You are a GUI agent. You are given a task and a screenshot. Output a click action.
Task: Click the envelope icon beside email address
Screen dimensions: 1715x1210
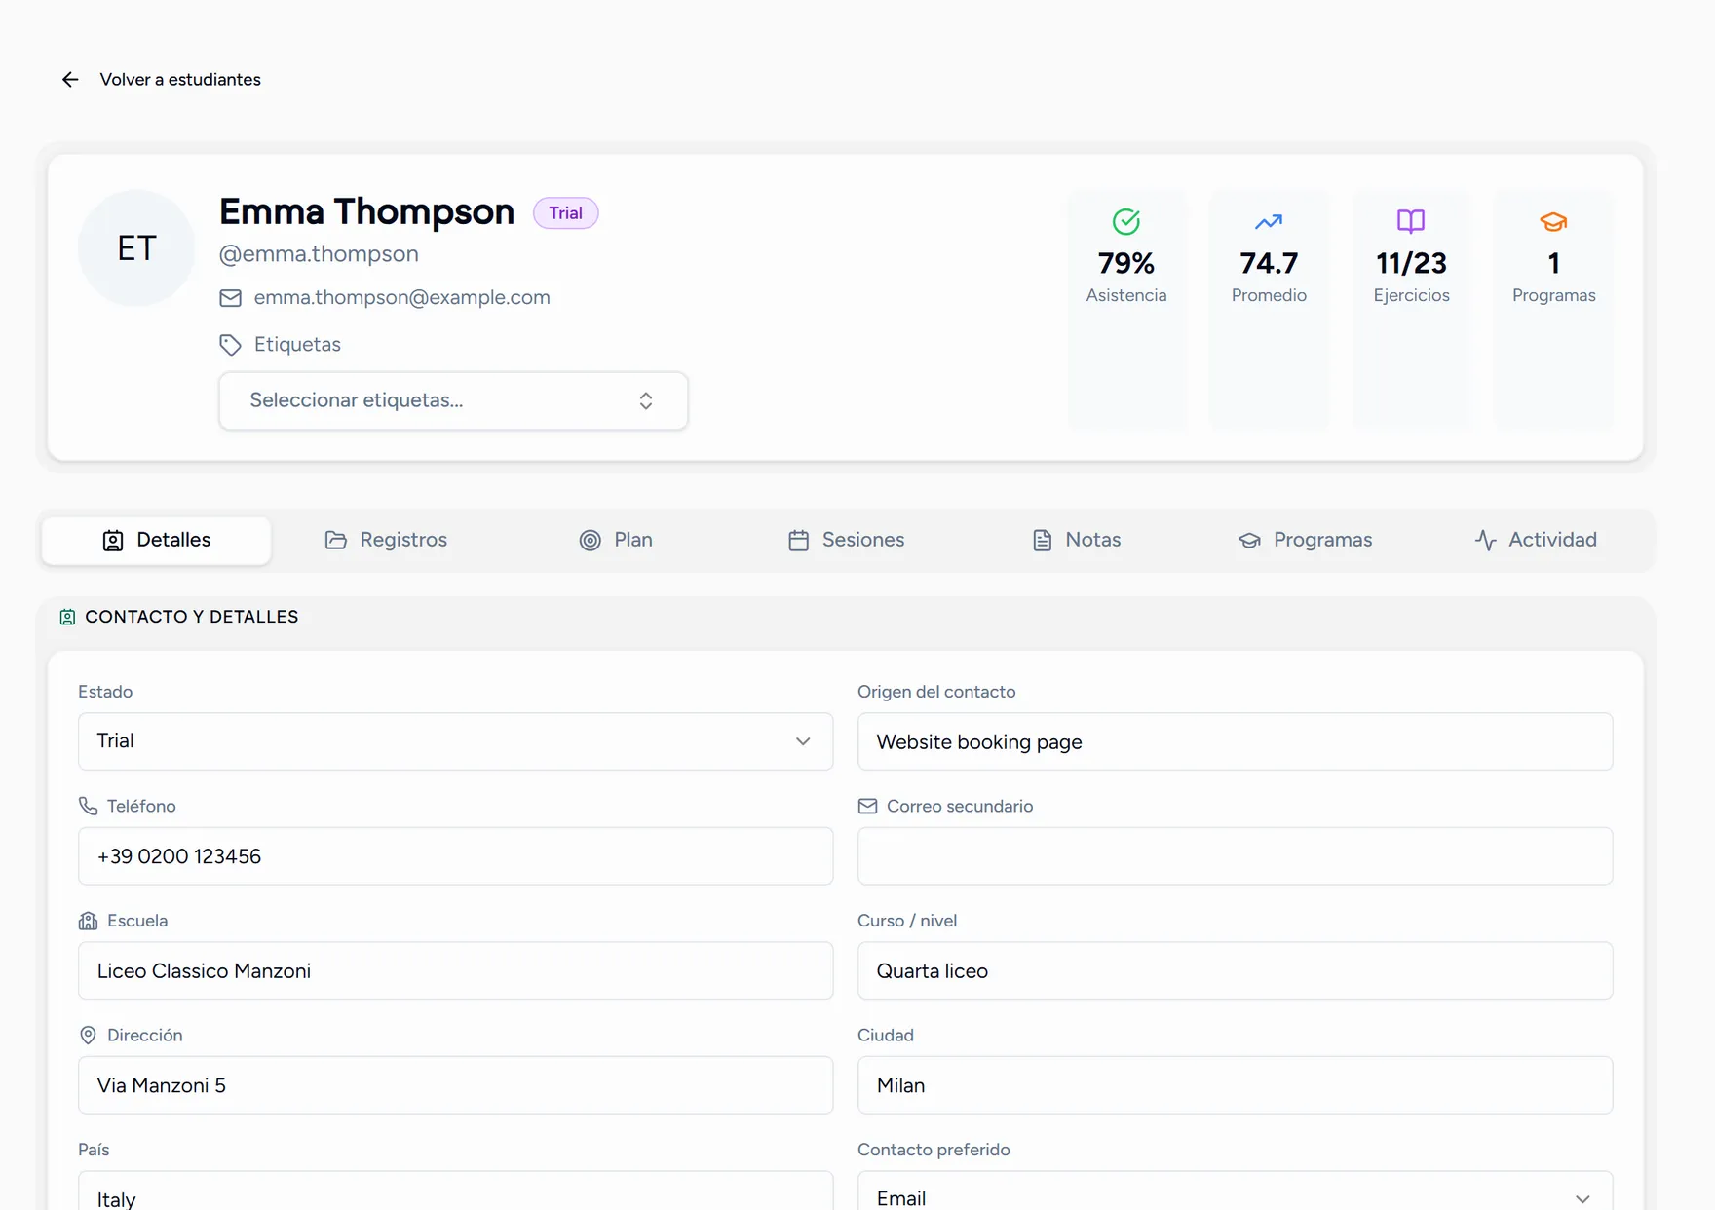[230, 298]
